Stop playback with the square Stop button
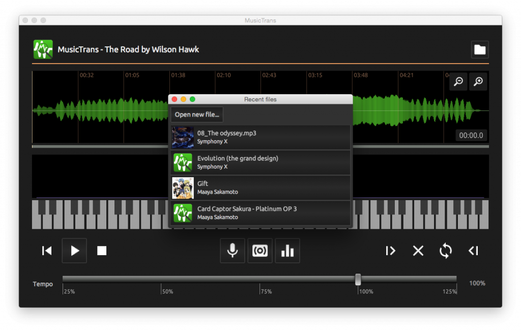521x330 pixels. click(x=102, y=251)
